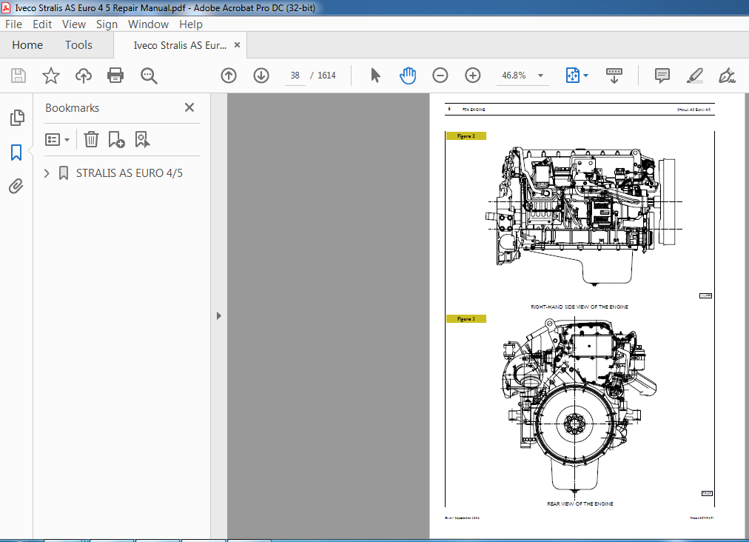Close the Iveco Stralis document tab
The image size is (749, 542).
(x=237, y=45)
